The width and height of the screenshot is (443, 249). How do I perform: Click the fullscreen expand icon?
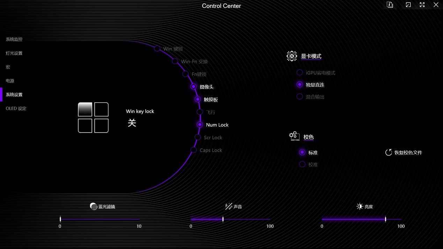coord(422,5)
